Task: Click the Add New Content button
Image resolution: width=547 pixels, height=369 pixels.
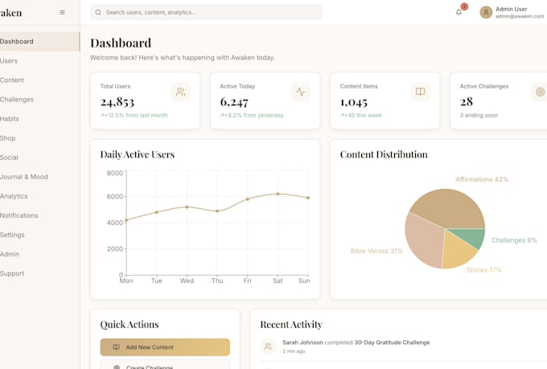Action: tap(165, 347)
